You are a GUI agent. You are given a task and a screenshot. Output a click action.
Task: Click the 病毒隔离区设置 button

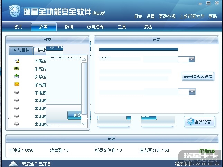click(198, 77)
